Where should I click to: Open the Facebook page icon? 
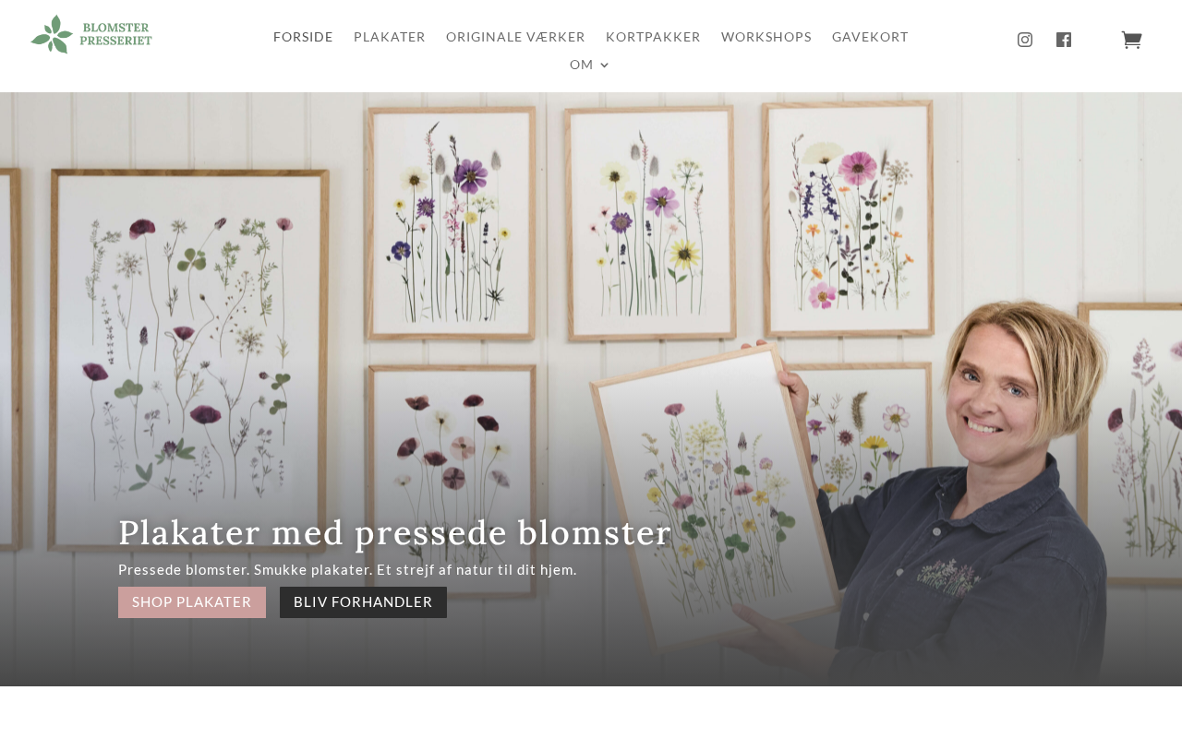pos(1064,40)
